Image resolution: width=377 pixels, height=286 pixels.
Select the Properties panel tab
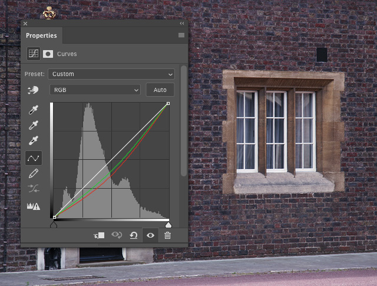pos(41,35)
